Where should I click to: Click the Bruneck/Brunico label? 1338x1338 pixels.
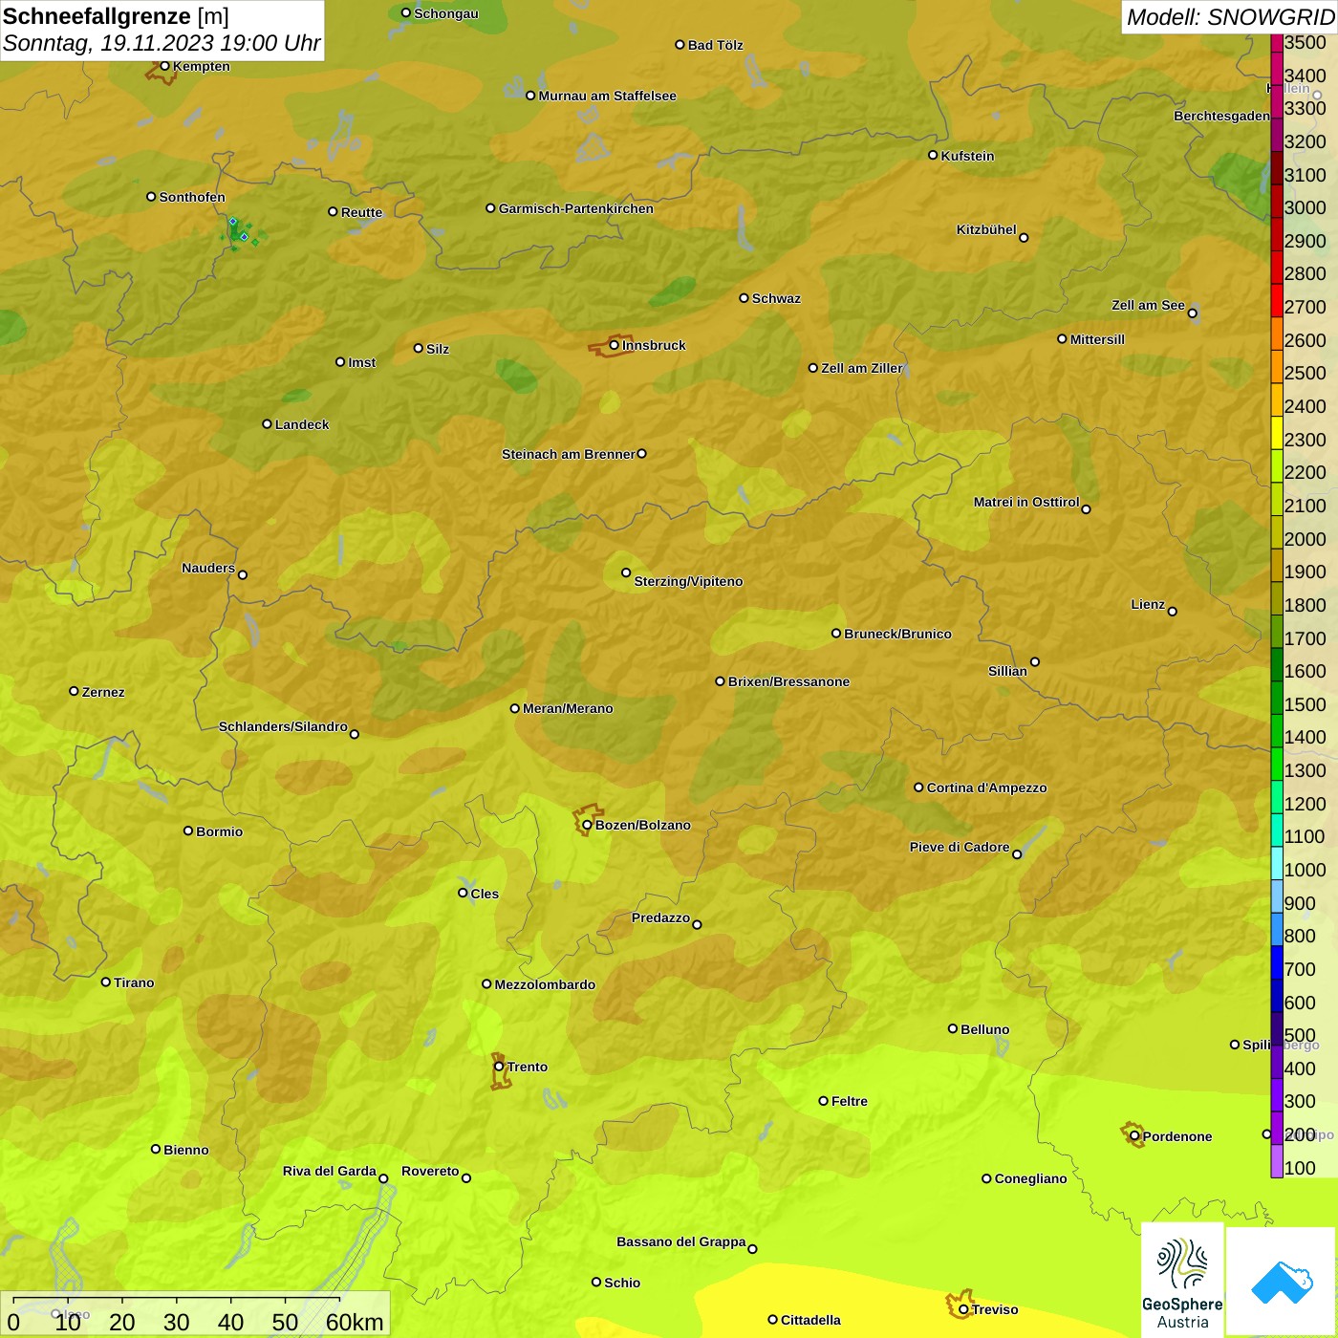pyautogui.click(x=897, y=634)
